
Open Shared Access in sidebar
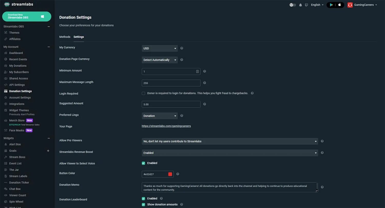pyautogui.click(x=18, y=79)
